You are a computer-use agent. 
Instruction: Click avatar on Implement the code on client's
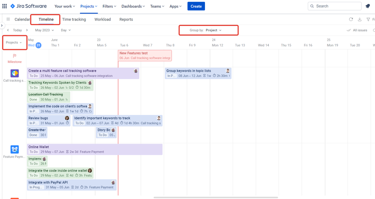(x=90, y=106)
